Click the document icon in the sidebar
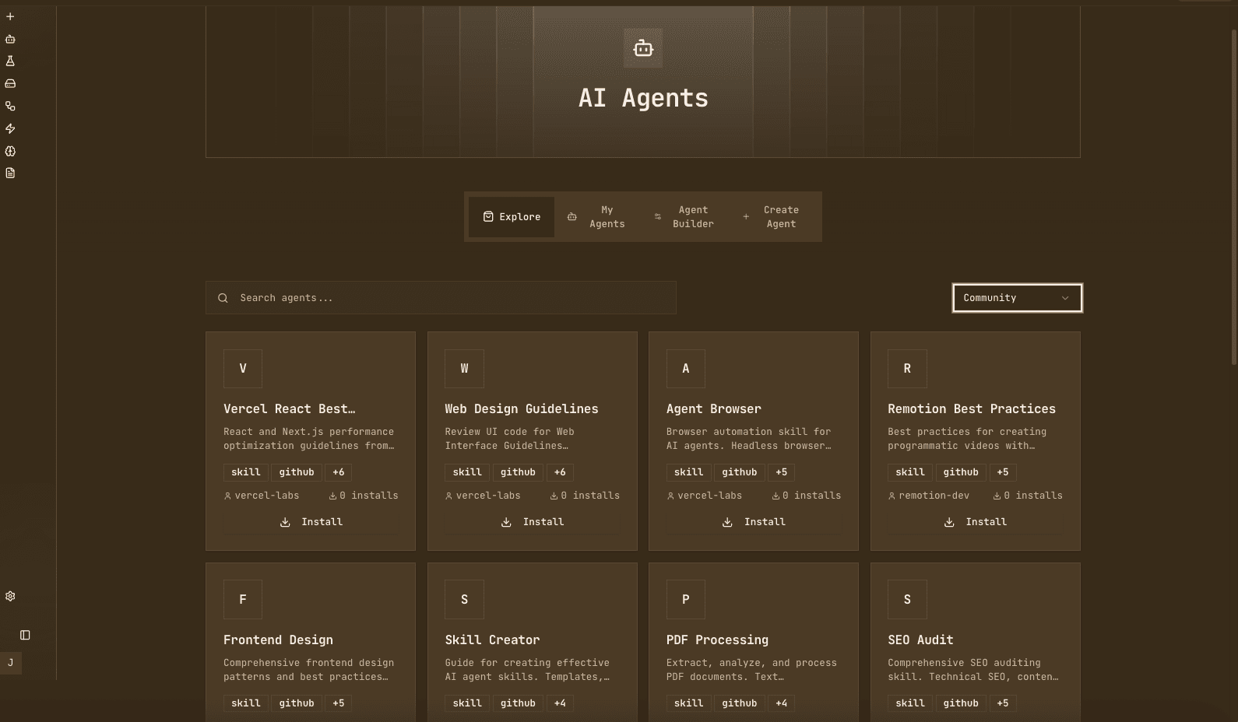Viewport: 1238px width, 722px height. (x=10, y=173)
